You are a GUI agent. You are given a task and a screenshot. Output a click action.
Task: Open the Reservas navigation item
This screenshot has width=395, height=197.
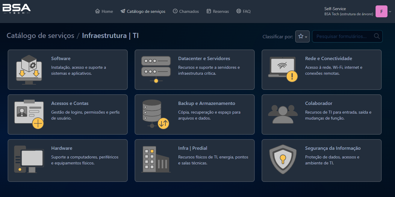[218, 11]
